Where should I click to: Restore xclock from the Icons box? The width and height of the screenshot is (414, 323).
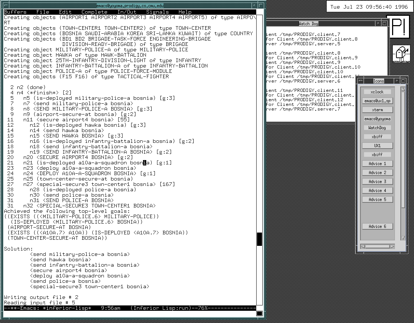(377, 92)
